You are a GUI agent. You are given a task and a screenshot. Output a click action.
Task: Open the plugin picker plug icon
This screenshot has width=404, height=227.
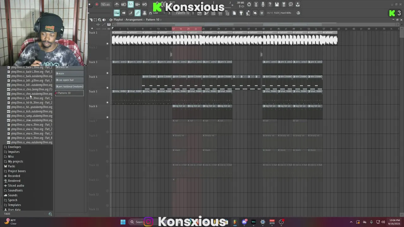pos(241,13)
